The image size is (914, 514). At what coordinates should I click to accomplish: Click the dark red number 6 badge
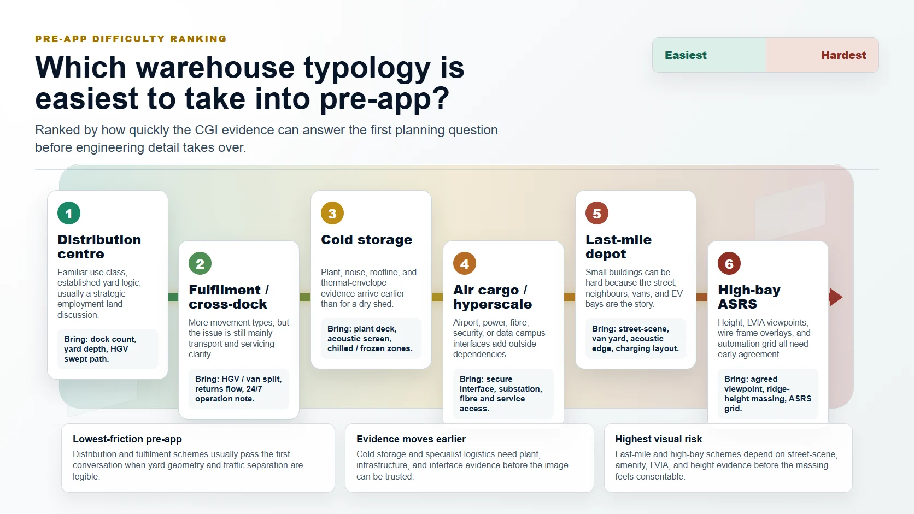729,263
